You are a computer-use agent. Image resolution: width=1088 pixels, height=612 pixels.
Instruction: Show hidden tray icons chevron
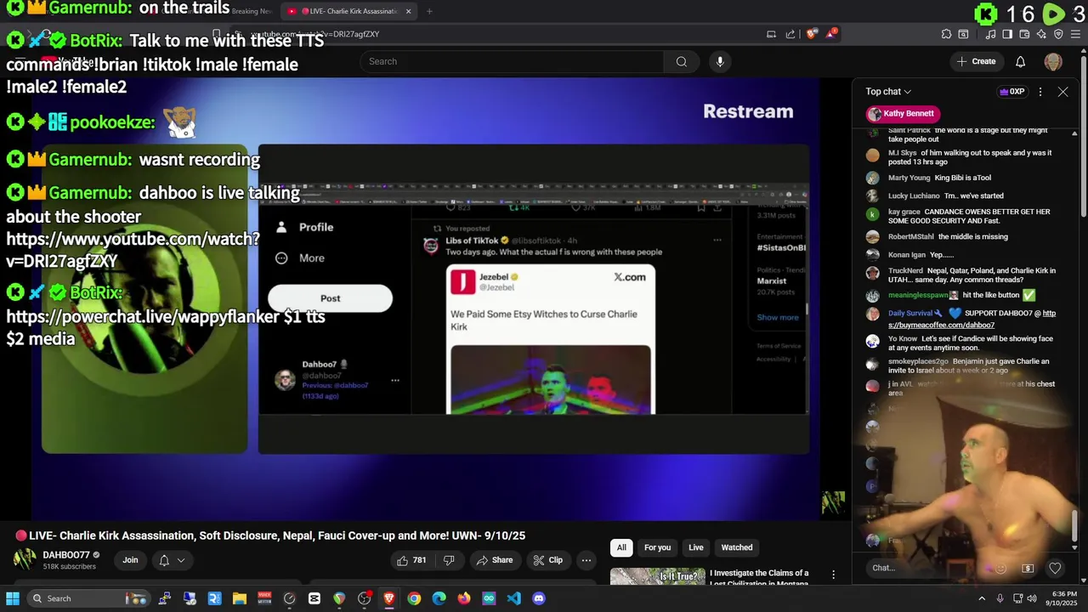(x=982, y=598)
